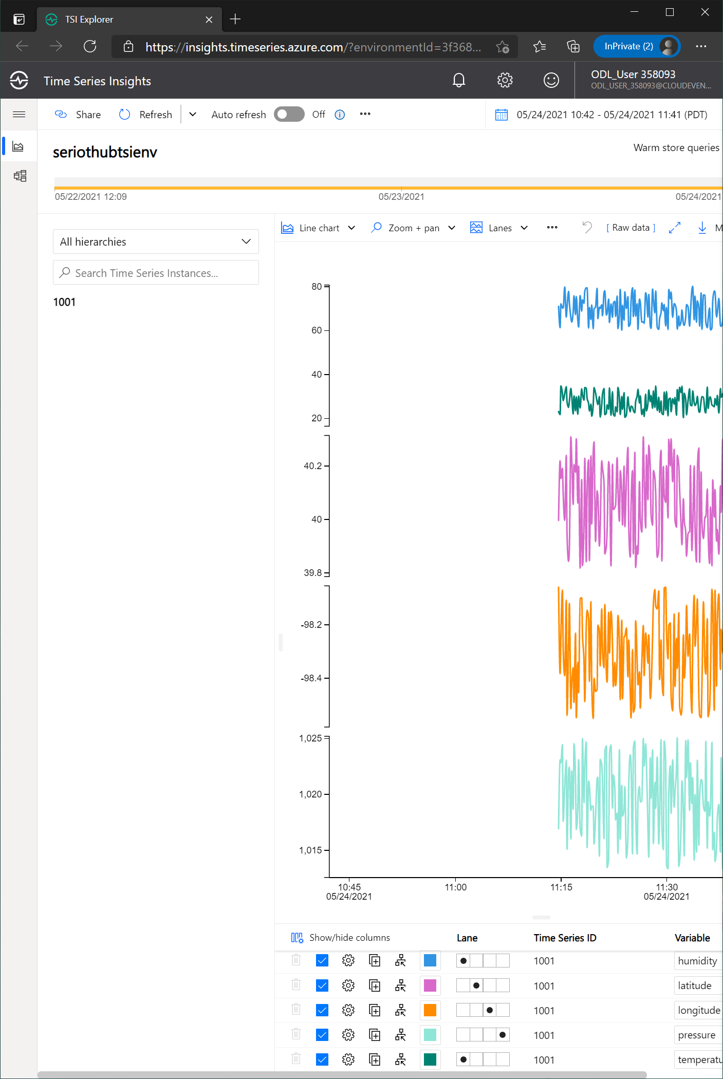Uncheck the latitude series checkbox
Image resolution: width=723 pixels, height=1079 pixels.
pos(322,985)
